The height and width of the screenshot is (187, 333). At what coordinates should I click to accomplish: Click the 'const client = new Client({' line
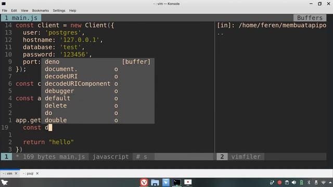coord(65,25)
